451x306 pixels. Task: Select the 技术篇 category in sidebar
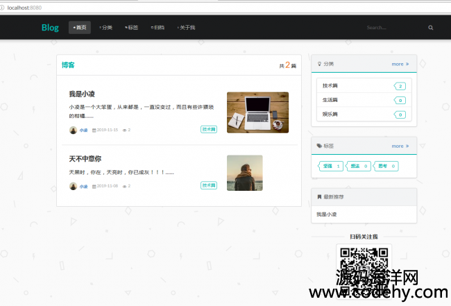(330, 86)
